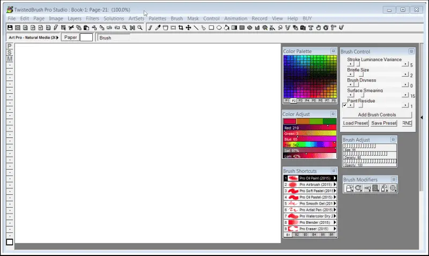Click the paper color preview box

[86, 37]
